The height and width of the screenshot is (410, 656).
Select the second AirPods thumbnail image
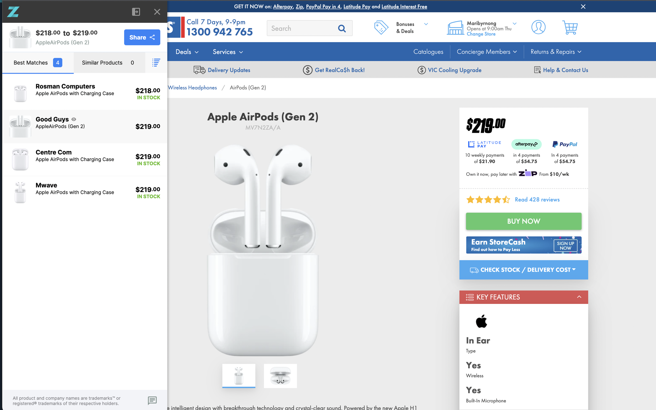280,376
